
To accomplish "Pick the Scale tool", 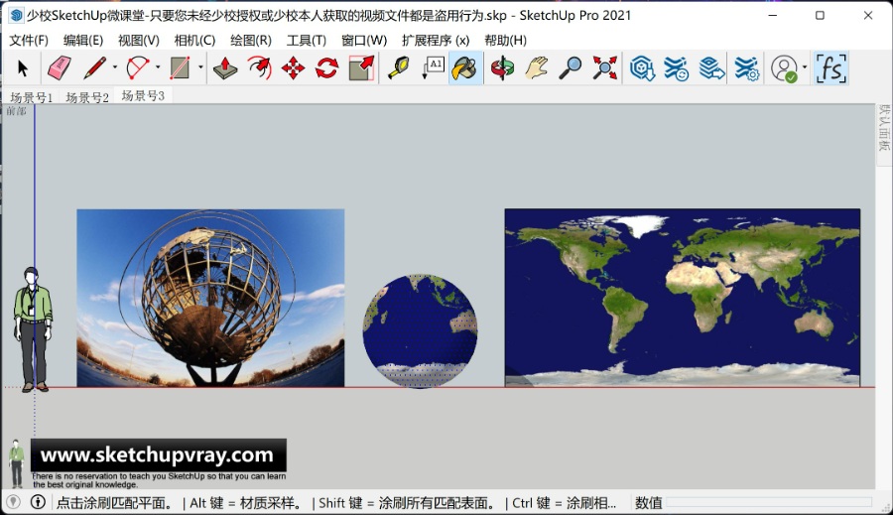I will (x=361, y=68).
